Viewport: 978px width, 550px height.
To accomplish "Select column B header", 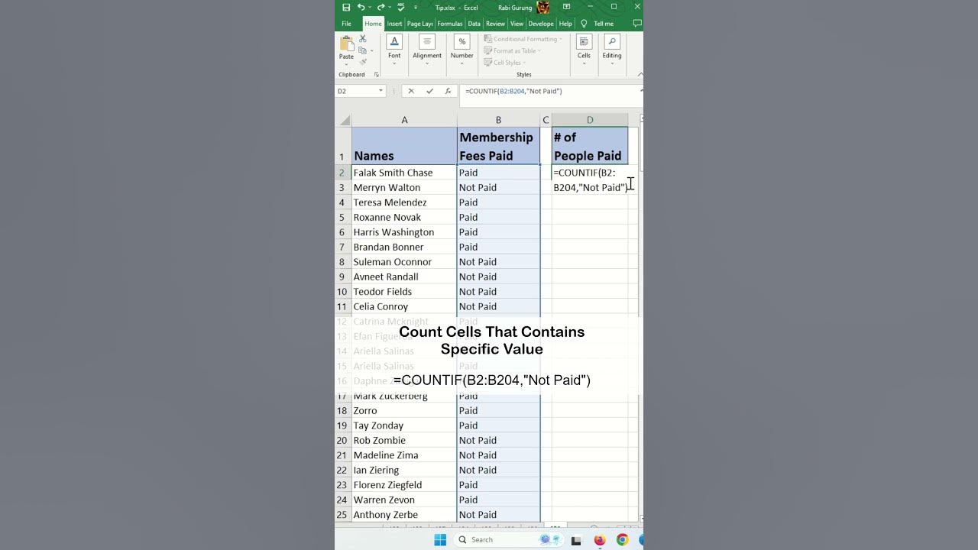I will coord(498,120).
